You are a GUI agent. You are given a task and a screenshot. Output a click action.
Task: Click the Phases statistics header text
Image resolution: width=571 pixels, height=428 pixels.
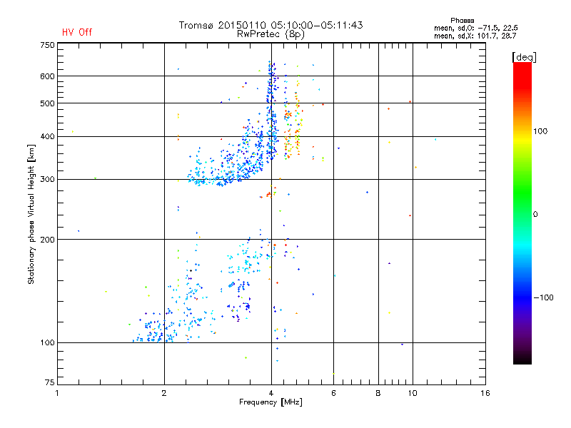point(462,21)
